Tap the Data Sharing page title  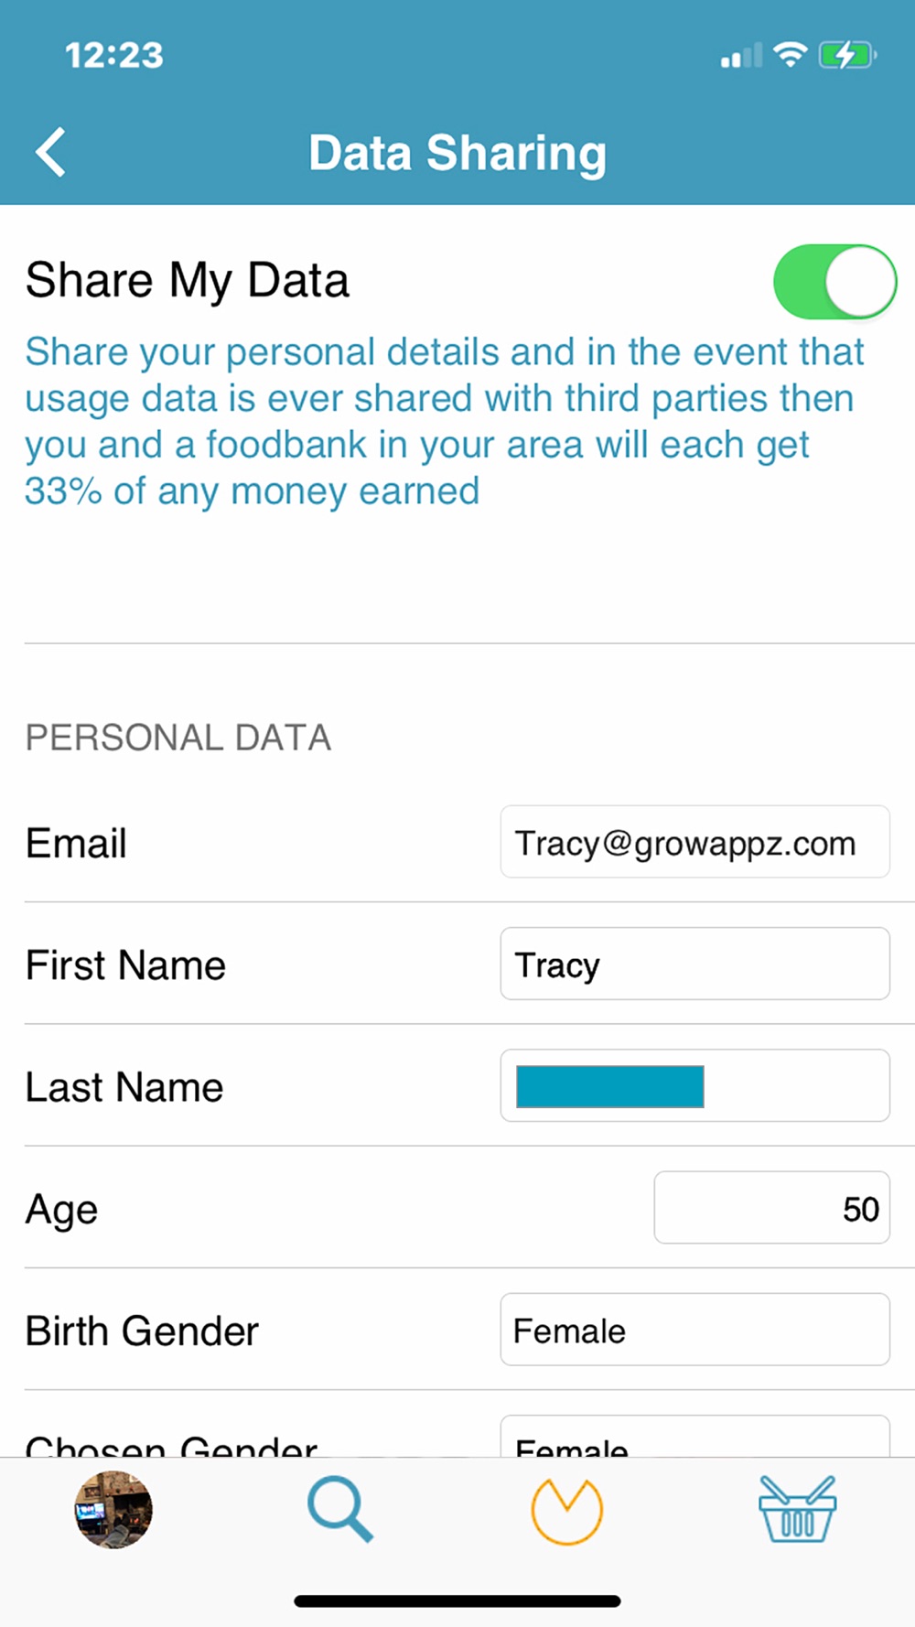coord(457,153)
